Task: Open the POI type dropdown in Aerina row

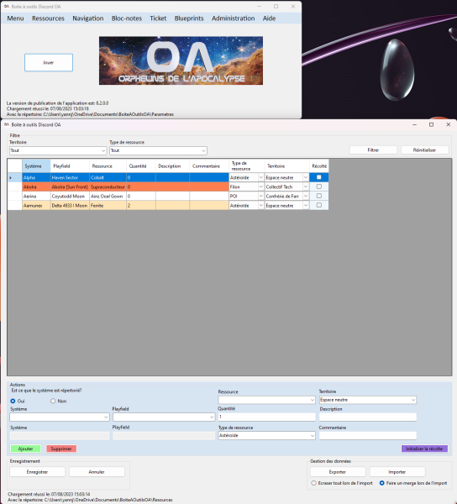Action: pyautogui.click(x=260, y=196)
